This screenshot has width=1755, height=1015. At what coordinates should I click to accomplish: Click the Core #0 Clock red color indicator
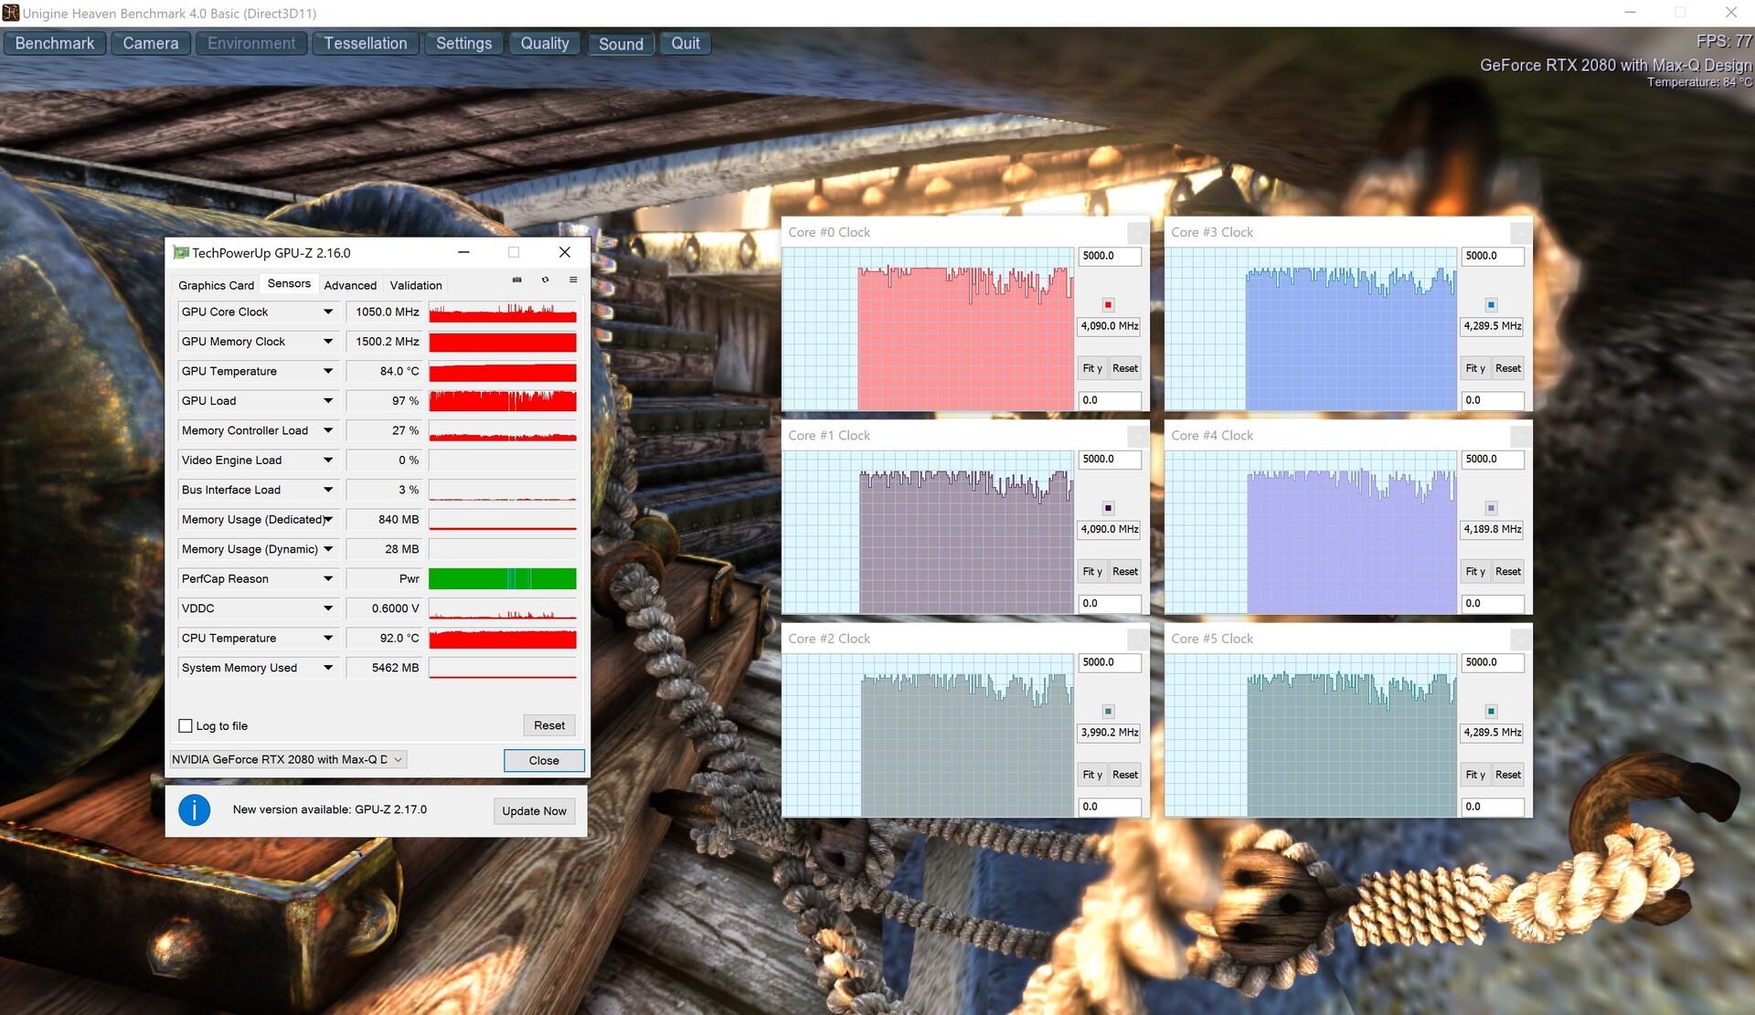(1108, 305)
